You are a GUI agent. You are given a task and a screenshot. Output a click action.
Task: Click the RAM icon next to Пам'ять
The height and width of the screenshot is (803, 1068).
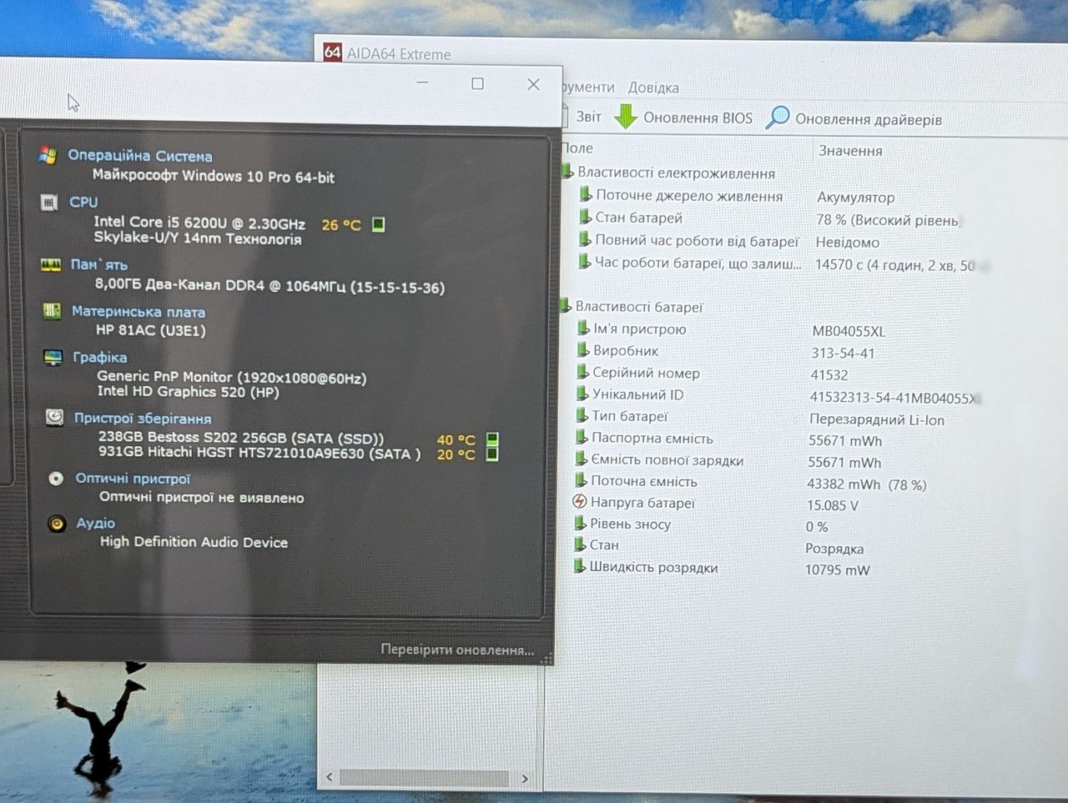pos(51,264)
